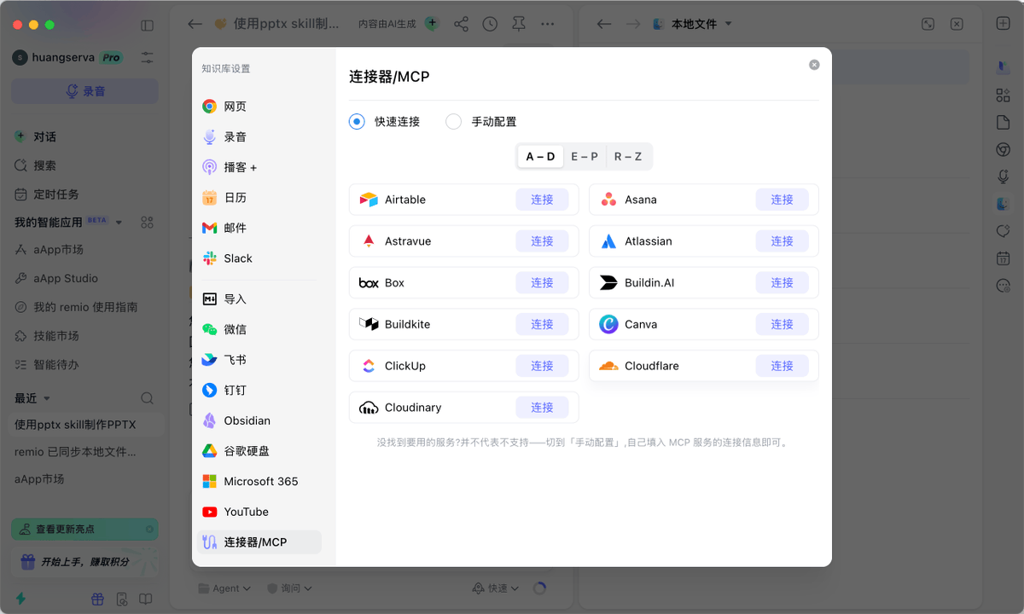Click the 录音 record button in sidebar

pos(84,91)
